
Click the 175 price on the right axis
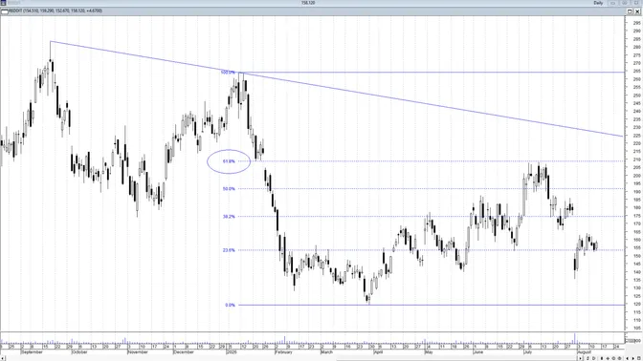click(x=637, y=216)
